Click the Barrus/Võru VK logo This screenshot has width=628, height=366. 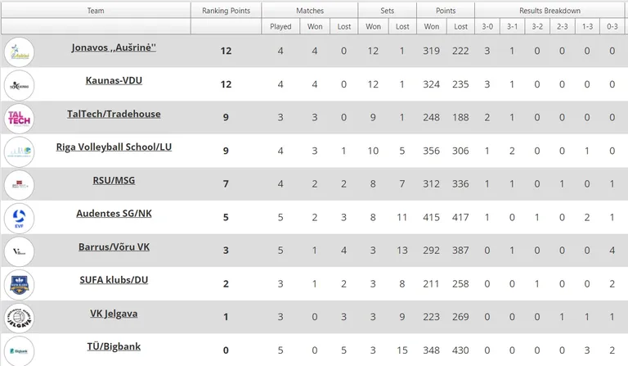pos(19,251)
